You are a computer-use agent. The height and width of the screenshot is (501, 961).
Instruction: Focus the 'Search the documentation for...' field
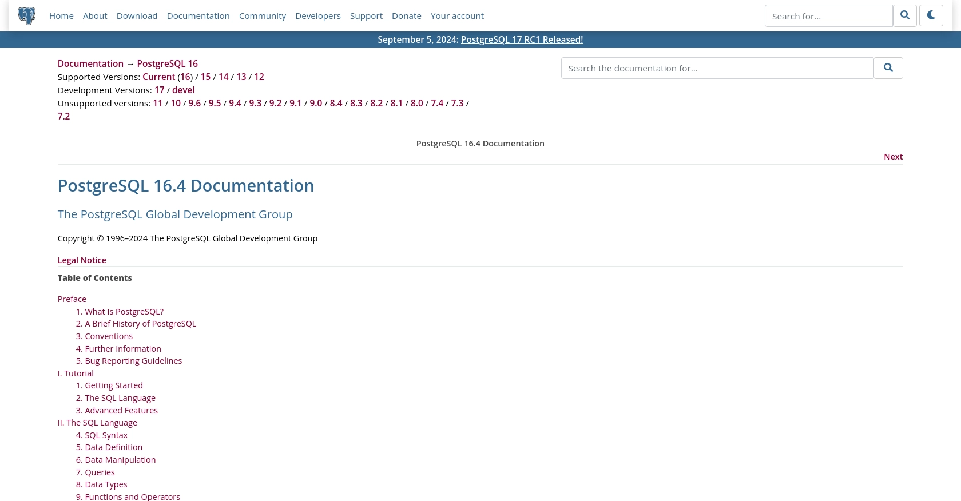click(717, 68)
